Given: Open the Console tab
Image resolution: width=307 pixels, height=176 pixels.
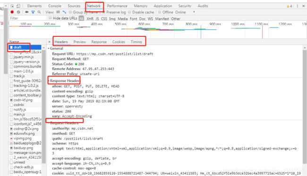Looking at the screenshot, I should (55, 6).
